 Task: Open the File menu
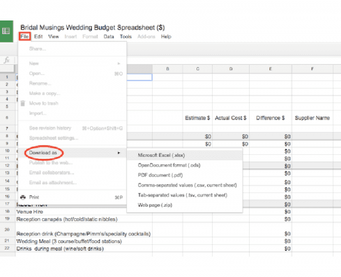tap(25, 37)
